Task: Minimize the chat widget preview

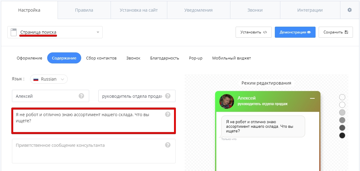Action: (x=312, y=98)
